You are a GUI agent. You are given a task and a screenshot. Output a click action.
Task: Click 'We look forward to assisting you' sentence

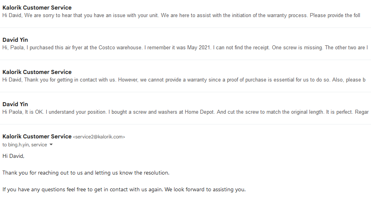click(205, 190)
